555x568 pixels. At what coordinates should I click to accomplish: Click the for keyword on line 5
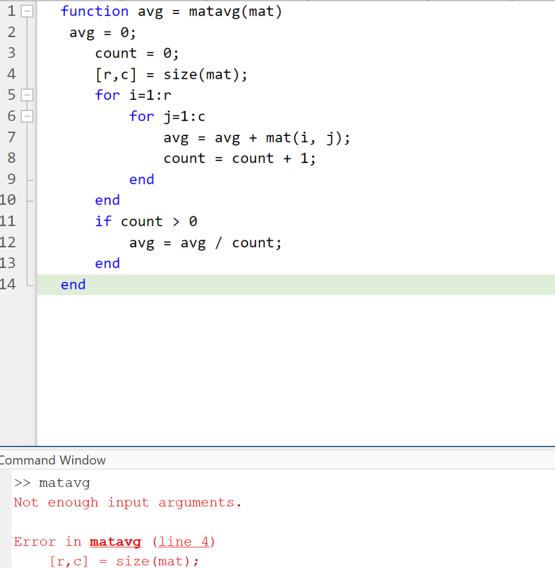(x=107, y=94)
